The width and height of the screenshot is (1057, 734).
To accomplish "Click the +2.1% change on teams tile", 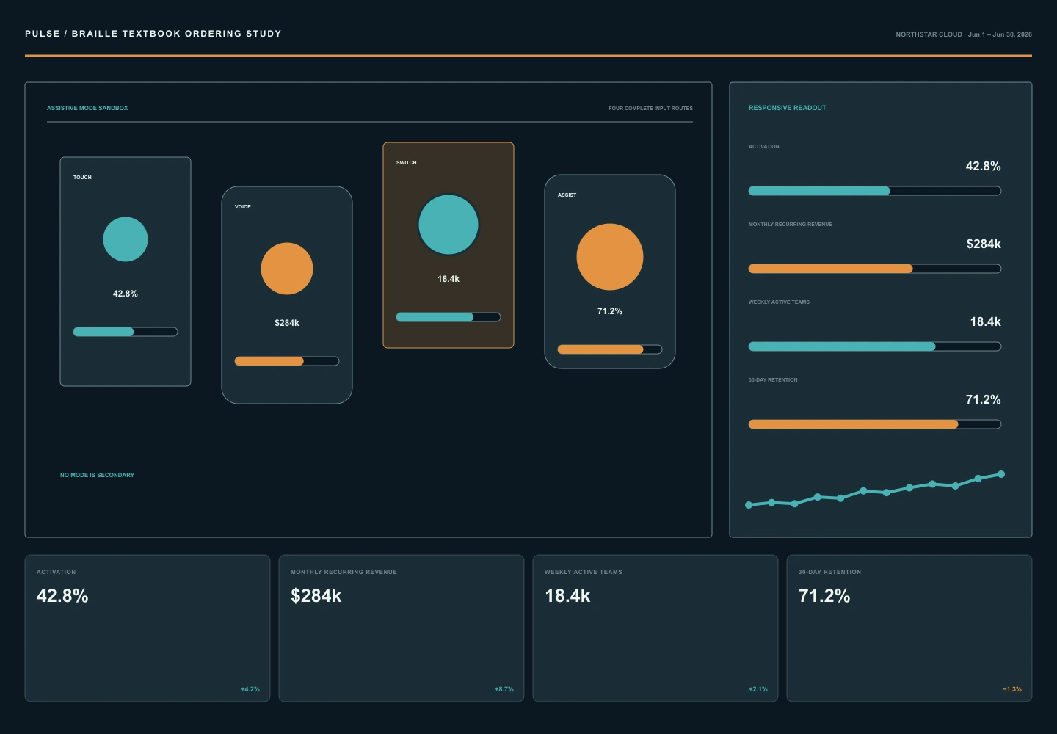I will 758,689.
